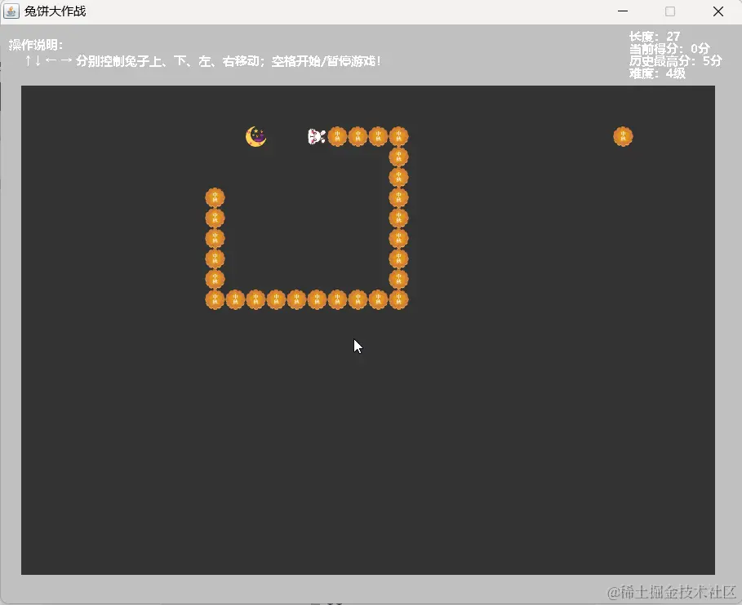
Task: Click the bottom-left corner mooncake segment
Action: point(215,299)
